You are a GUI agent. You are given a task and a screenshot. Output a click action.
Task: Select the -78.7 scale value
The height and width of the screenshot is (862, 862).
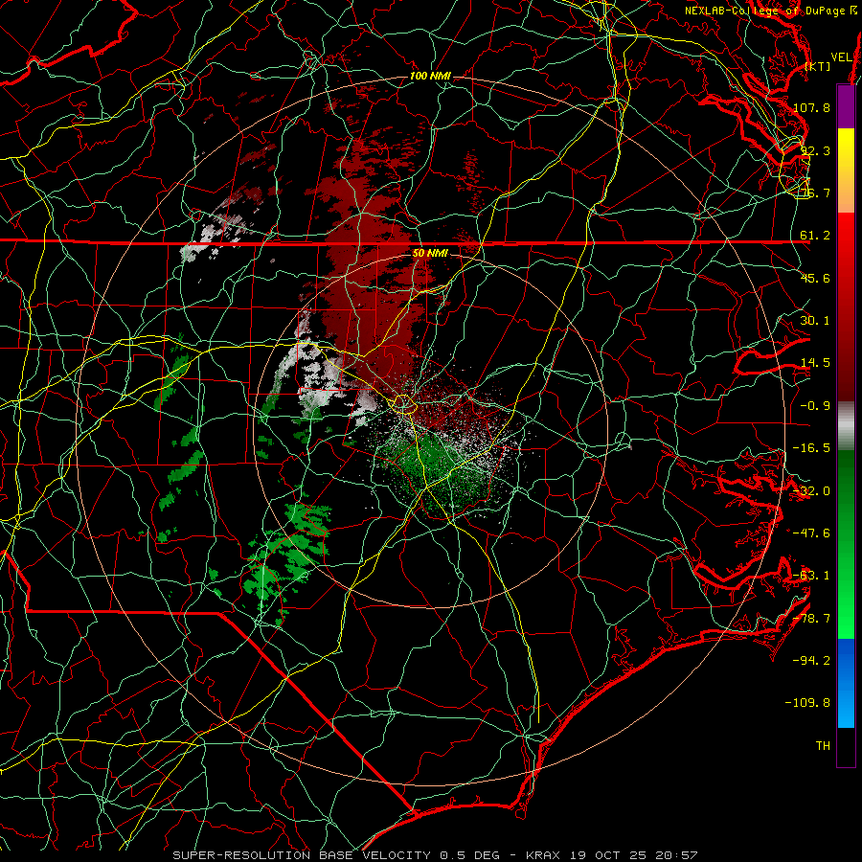[x=811, y=619]
